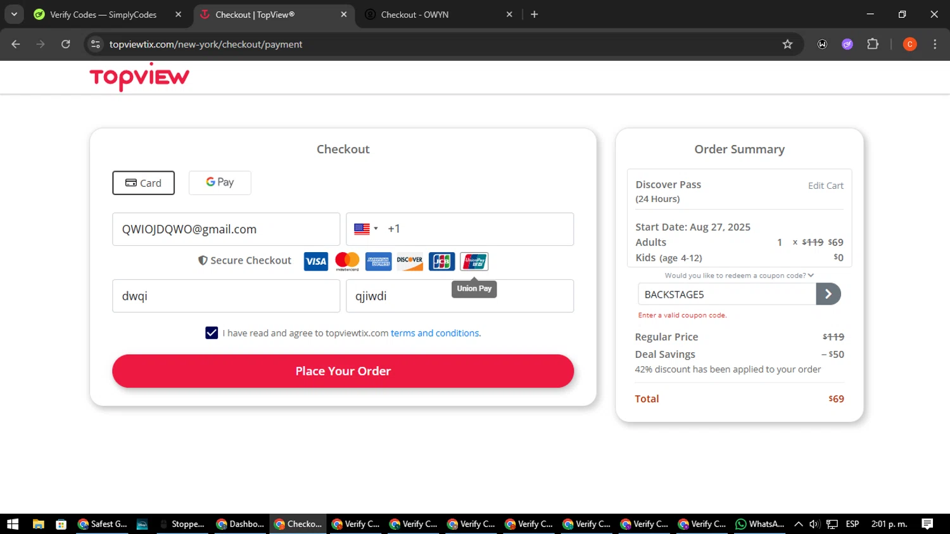Open Chrome three-dot menu

935,44
